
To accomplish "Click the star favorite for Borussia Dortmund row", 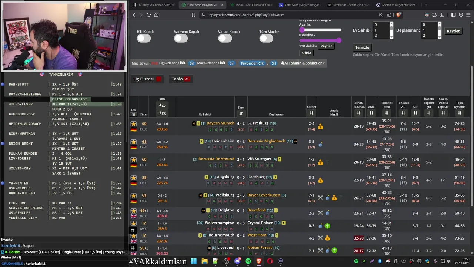I will (133, 159).
